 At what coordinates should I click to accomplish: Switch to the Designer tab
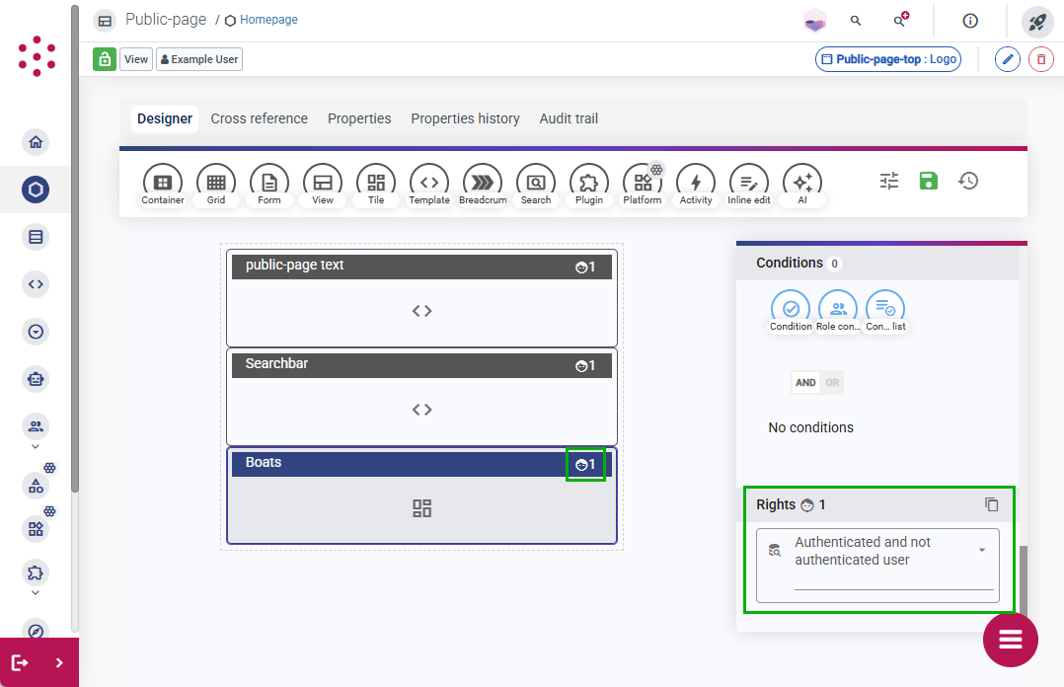165,118
